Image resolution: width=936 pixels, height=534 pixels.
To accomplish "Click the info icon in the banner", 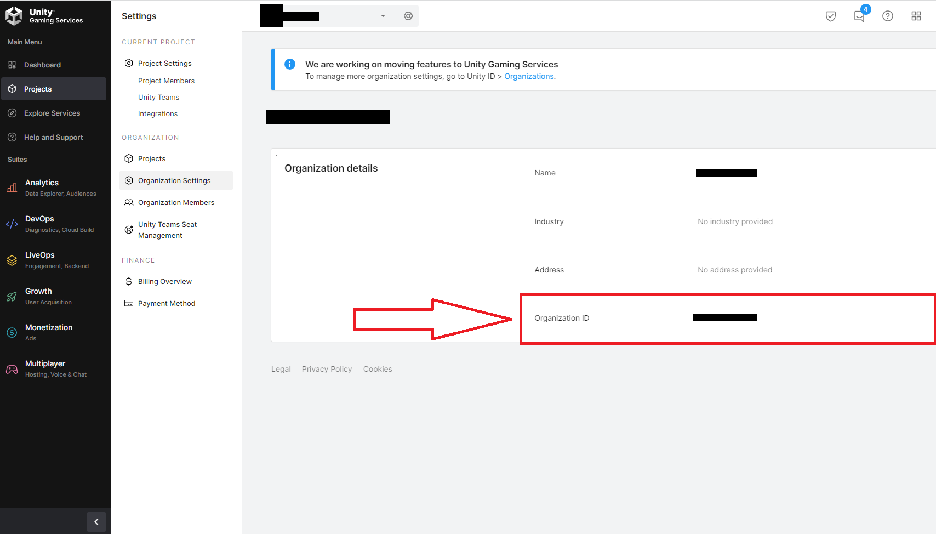I will point(290,64).
